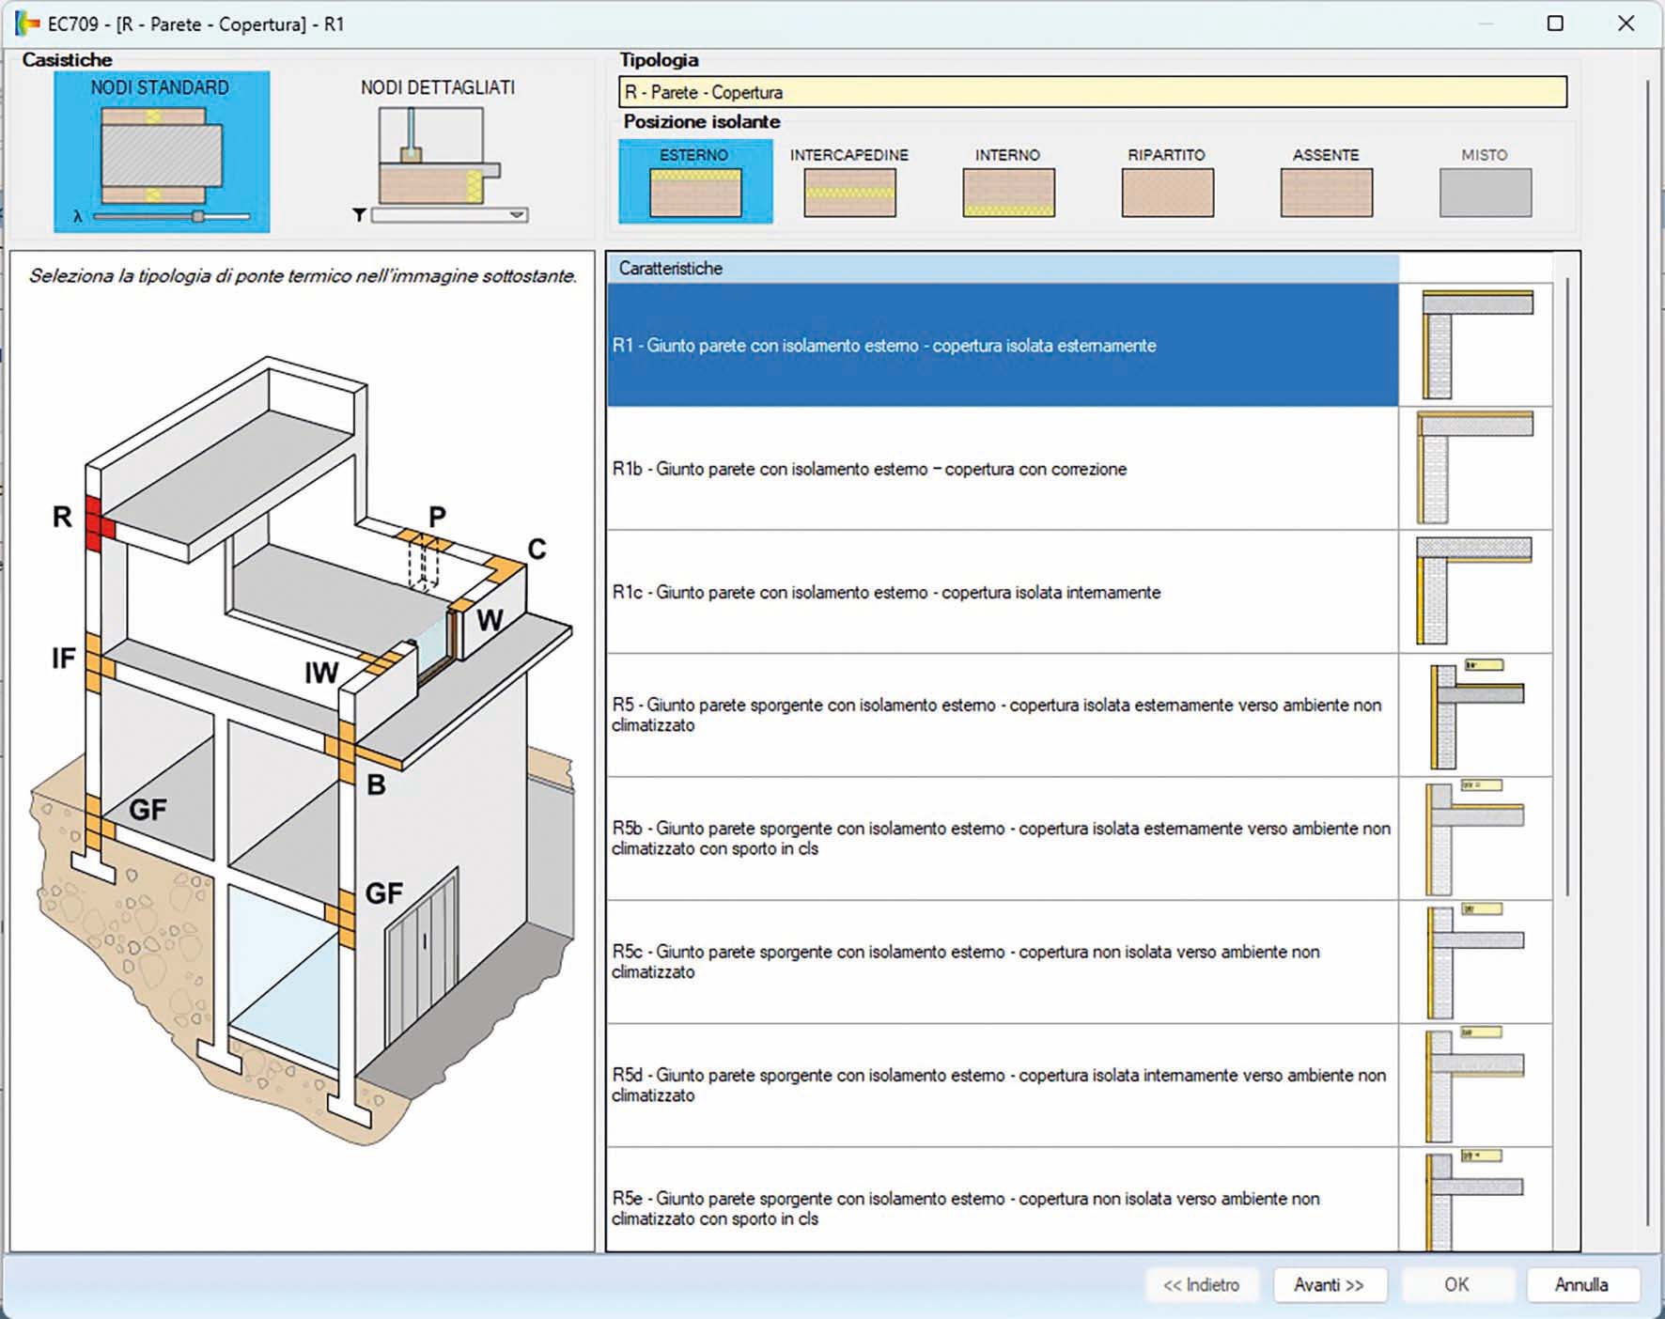Viewport: 1665px width, 1319px height.
Task: Click the left GF ground floor node
Action: (x=99, y=823)
